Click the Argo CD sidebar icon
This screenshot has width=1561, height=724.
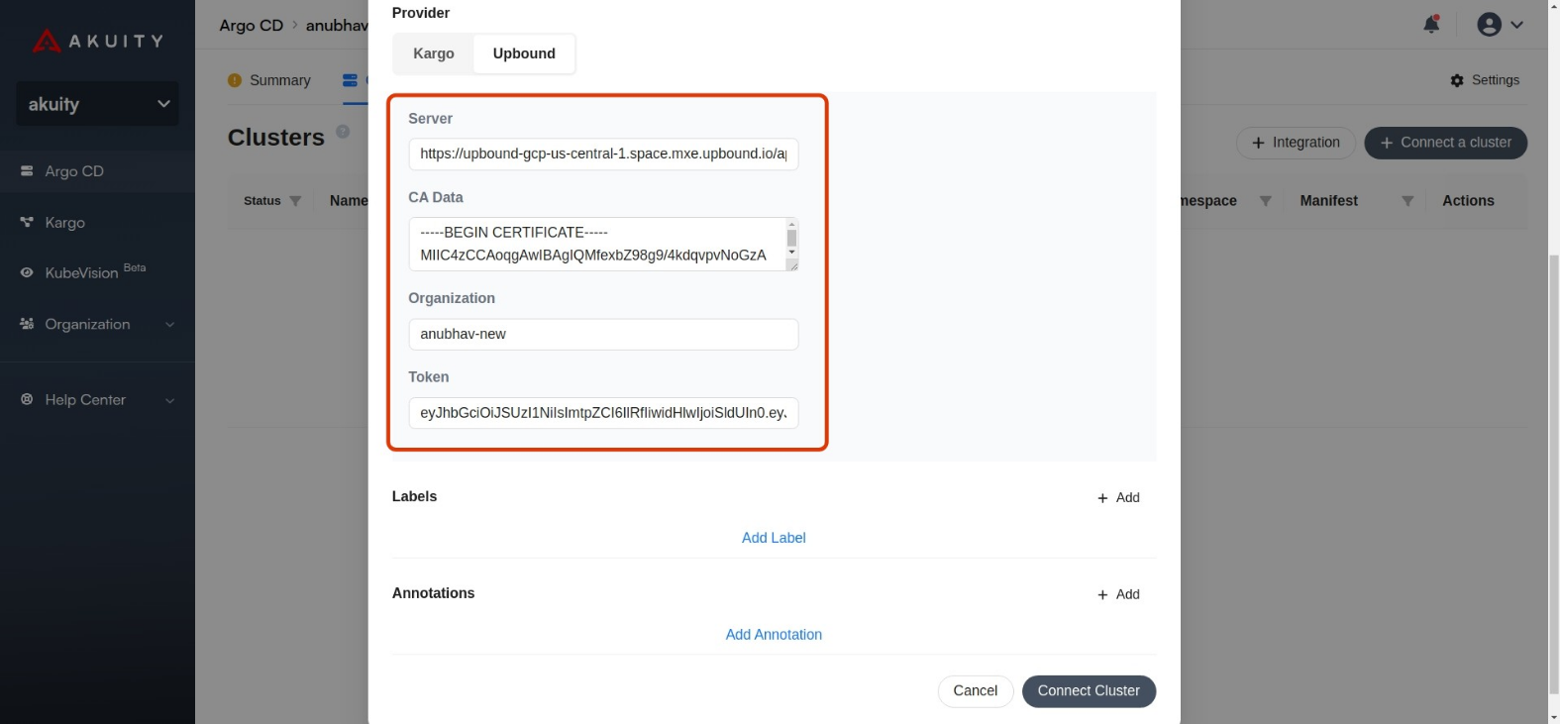[x=27, y=171]
